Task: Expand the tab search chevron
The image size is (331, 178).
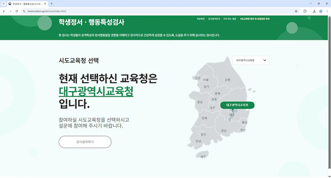Action: tap(4, 4)
